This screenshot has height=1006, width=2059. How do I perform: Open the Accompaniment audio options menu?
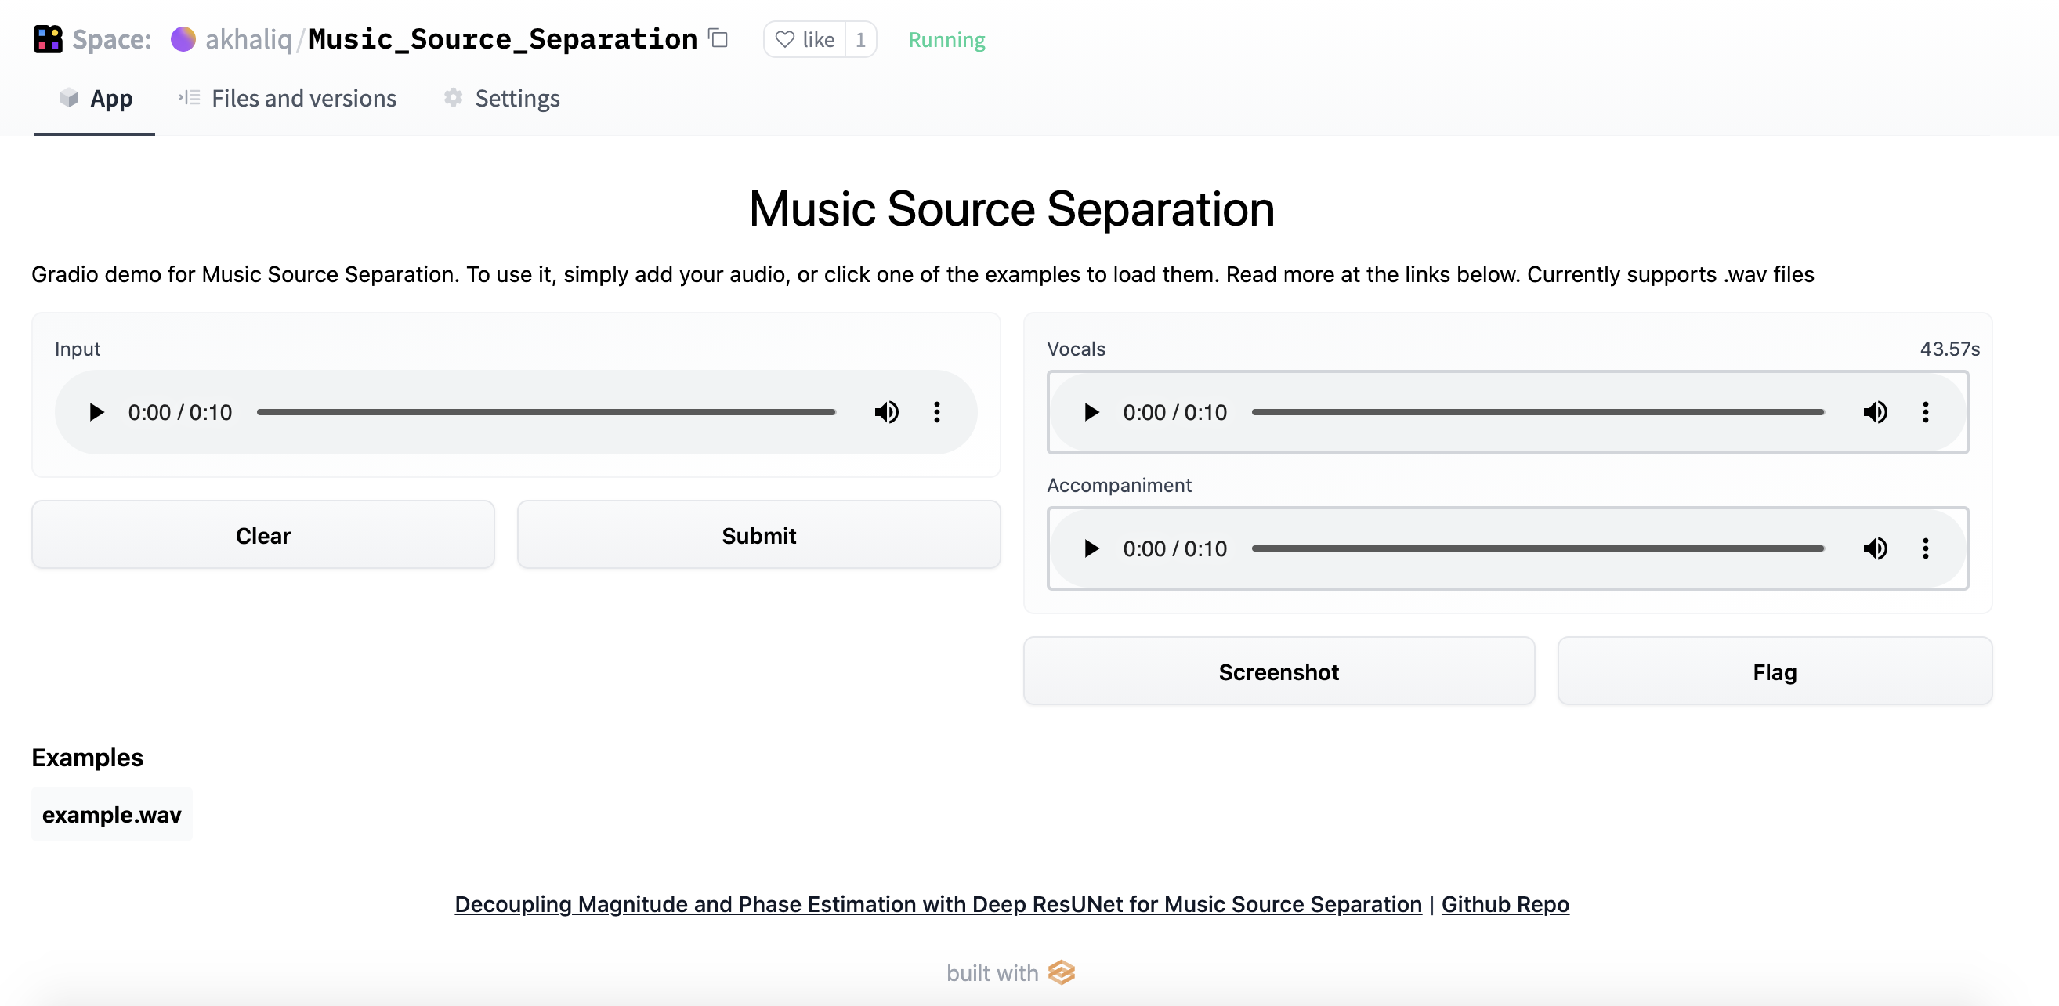[1926, 548]
